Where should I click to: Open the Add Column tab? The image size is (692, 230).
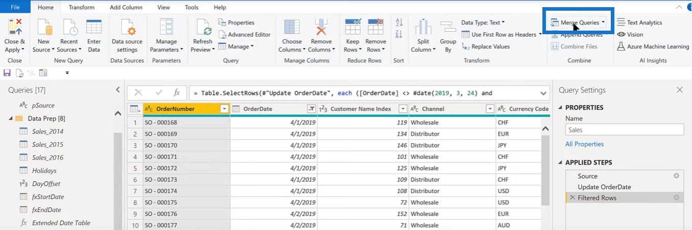(126, 7)
